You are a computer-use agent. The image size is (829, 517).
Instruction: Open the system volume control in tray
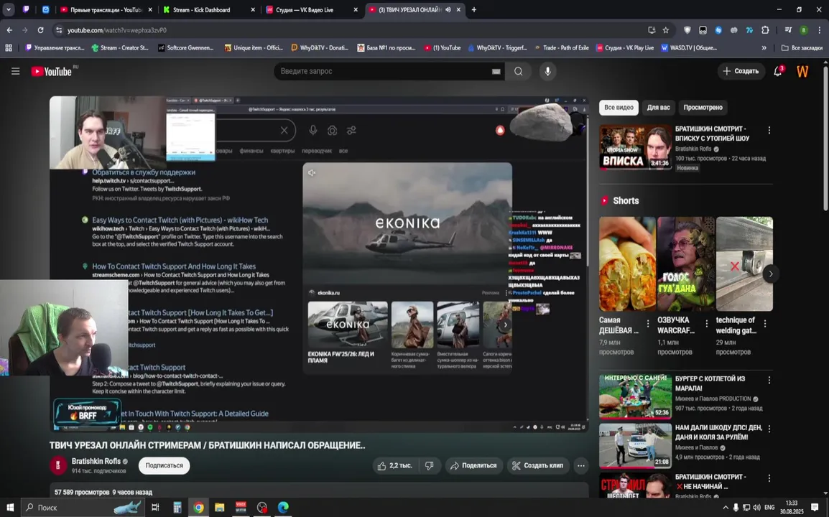click(756, 508)
